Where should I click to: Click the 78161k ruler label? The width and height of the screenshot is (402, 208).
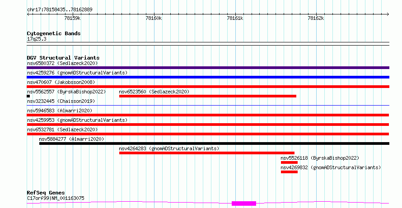235,18
